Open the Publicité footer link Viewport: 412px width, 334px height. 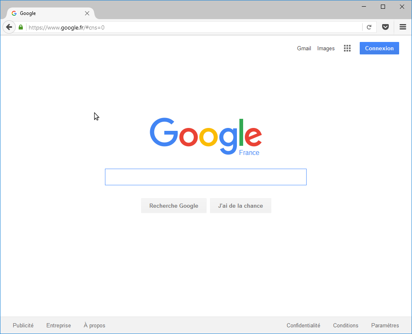click(x=23, y=325)
